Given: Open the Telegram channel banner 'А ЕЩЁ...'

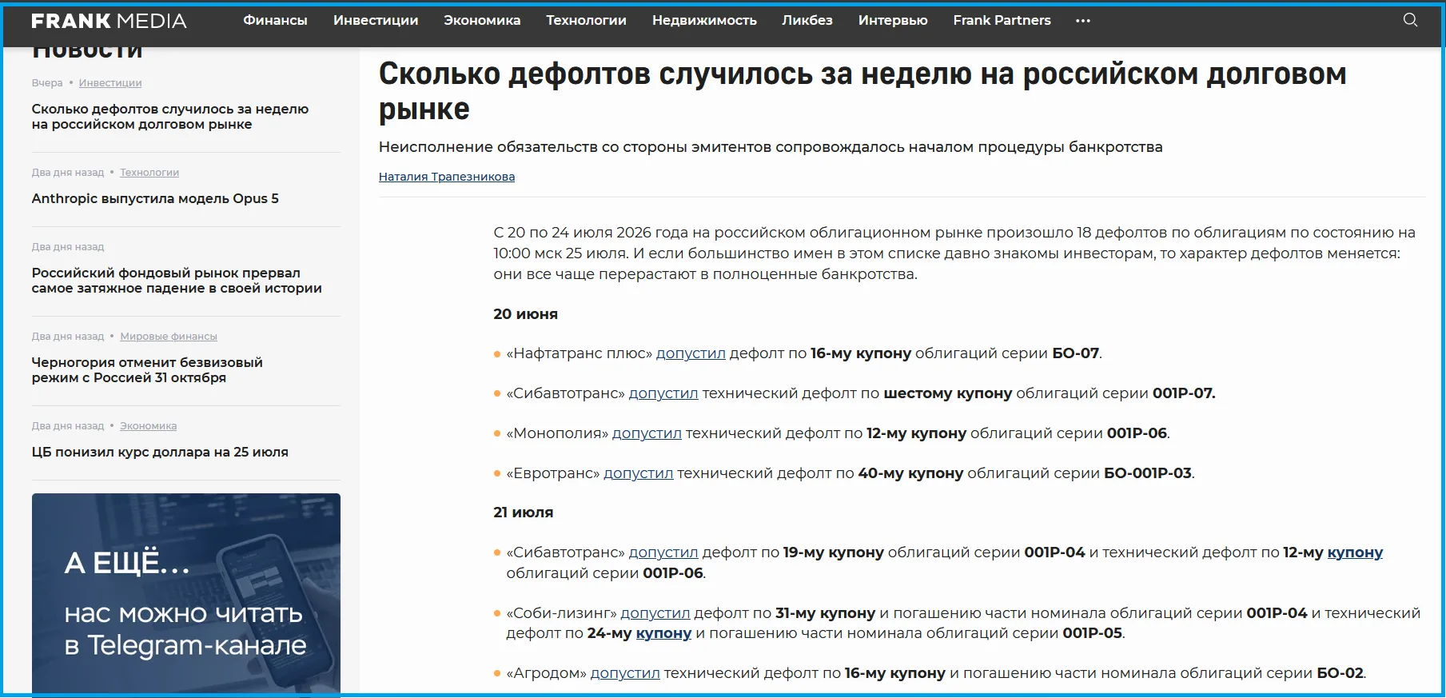Looking at the screenshot, I should tap(186, 593).
